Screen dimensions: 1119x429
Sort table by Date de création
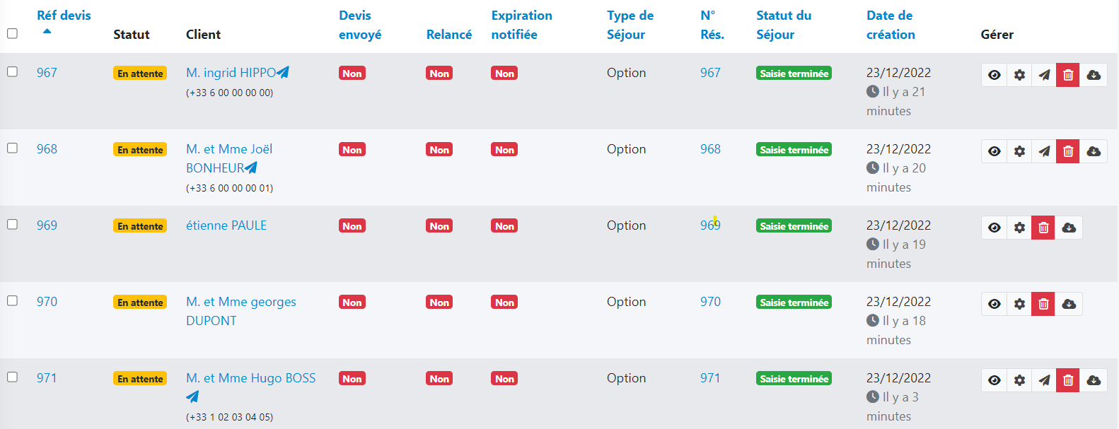[890, 25]
